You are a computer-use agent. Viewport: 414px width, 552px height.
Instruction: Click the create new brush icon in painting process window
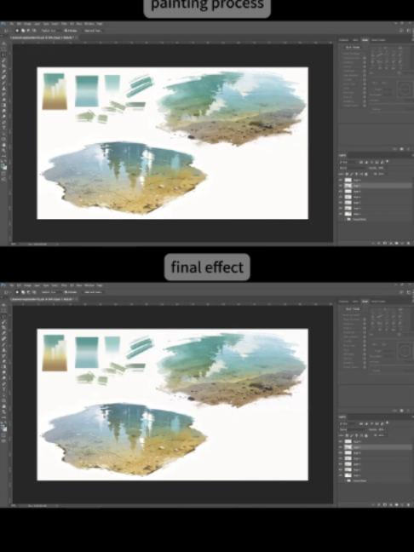pyautogui.click(x=408, y=149)
